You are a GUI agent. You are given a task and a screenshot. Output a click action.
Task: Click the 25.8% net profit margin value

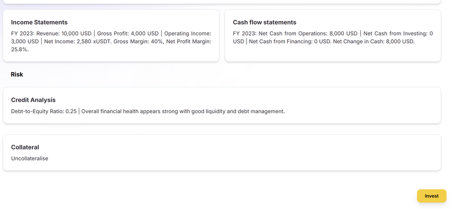[20, 49]
